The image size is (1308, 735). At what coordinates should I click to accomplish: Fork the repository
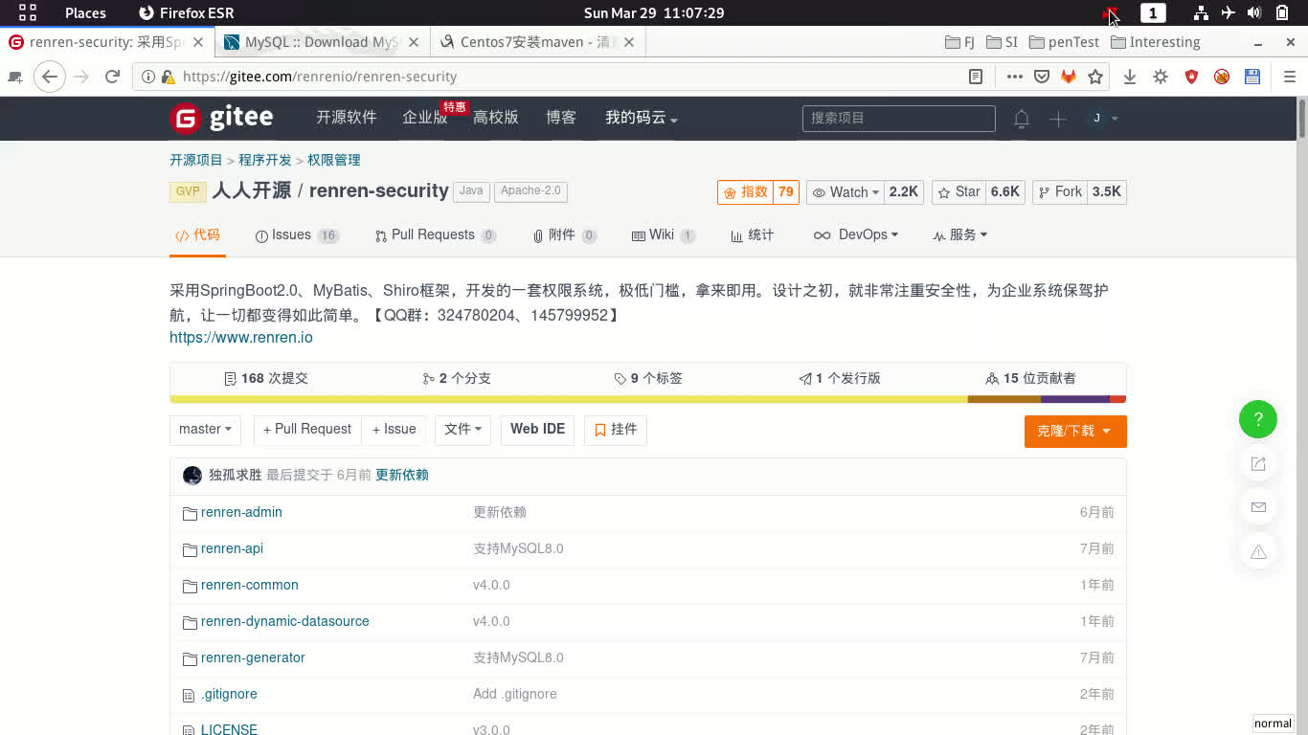point(1058,192)
